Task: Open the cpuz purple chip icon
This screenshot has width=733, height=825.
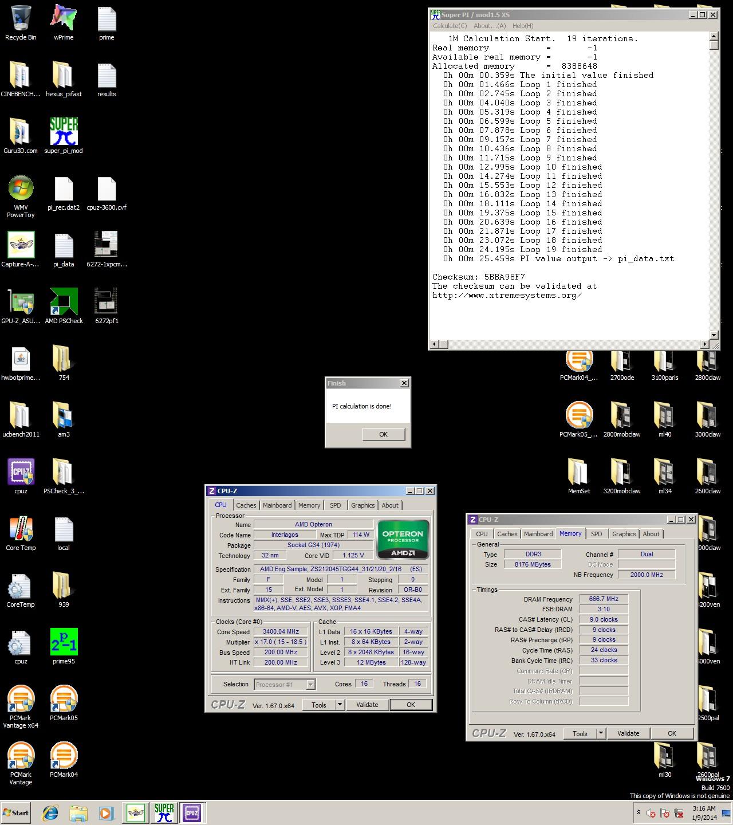Action: coord(21,477)
